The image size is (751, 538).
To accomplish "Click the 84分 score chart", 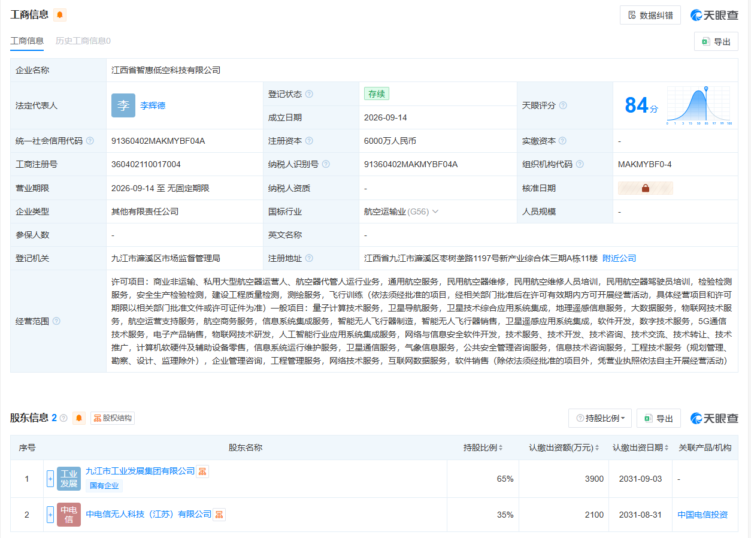I will pos(698,105).
